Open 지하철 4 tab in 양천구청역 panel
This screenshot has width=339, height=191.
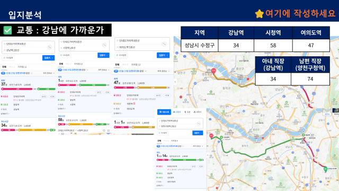point(174,141)
